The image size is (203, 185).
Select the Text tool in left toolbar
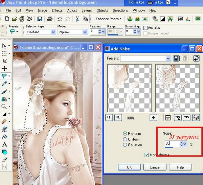click(x=4, y=144)
